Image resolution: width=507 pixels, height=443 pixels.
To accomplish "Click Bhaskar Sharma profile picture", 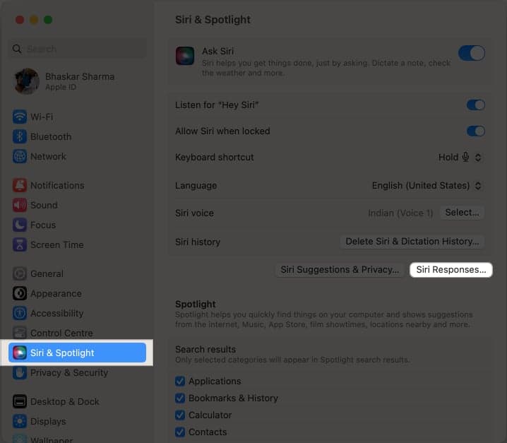I will [x=27, y=81].
